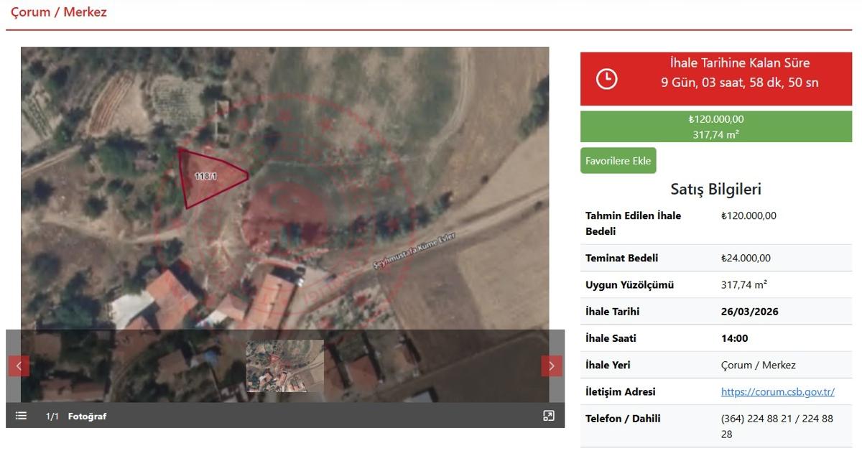Click the clock icon in countdown banner
The image size is (862, 456).
607,78
